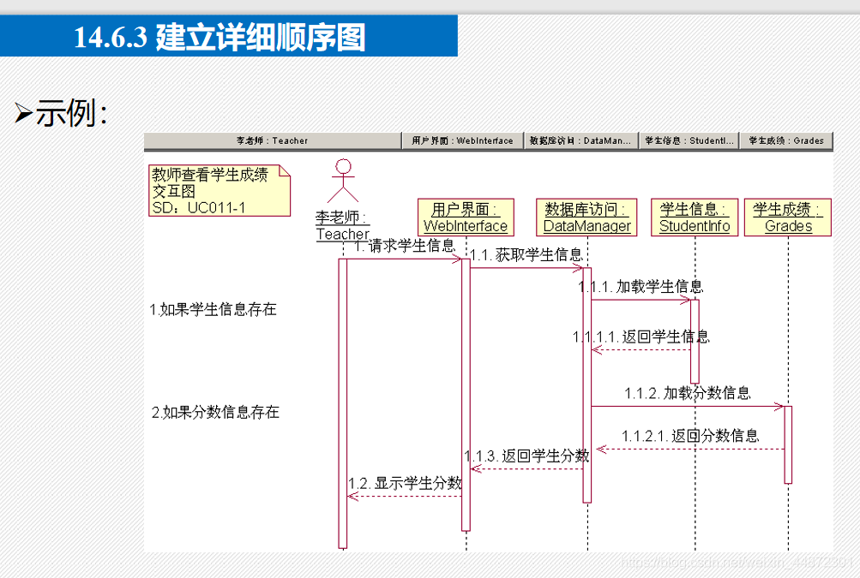Select the 学生成绩 Grades object box
The width and height of the screenshot is (860, 578).
[788, 217]
